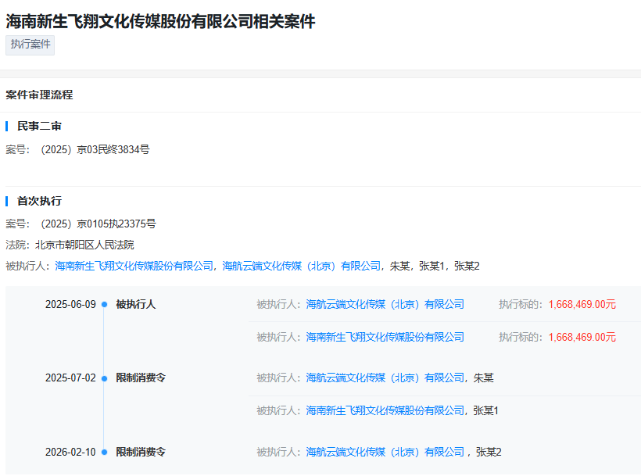Click the 案件审理流程 header
641x476 pixels.
pos(39,95)
